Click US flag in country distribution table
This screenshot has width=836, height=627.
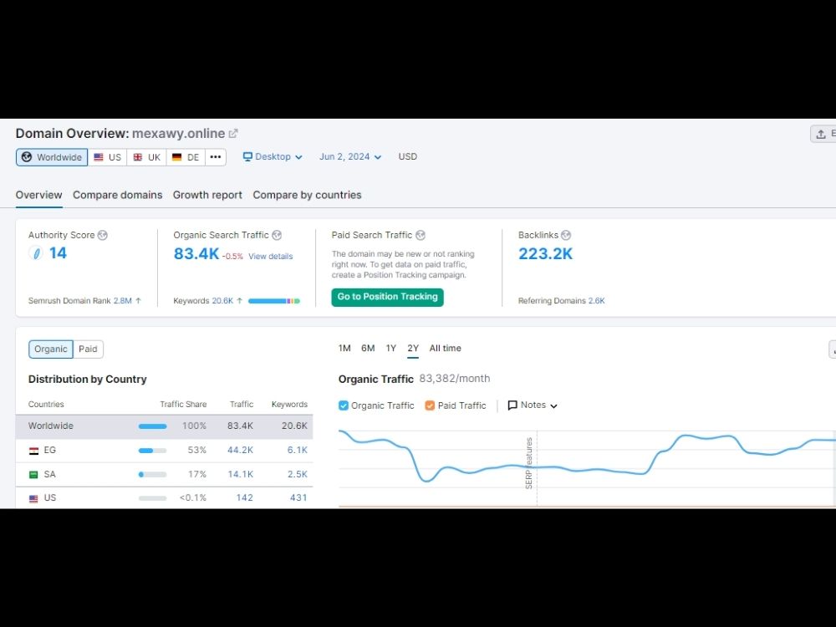click(33, 498)
